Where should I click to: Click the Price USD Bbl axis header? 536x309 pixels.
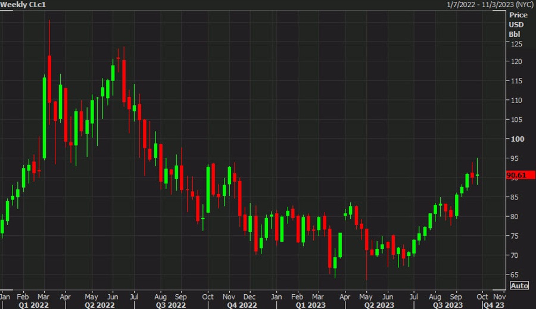(518, 24)
